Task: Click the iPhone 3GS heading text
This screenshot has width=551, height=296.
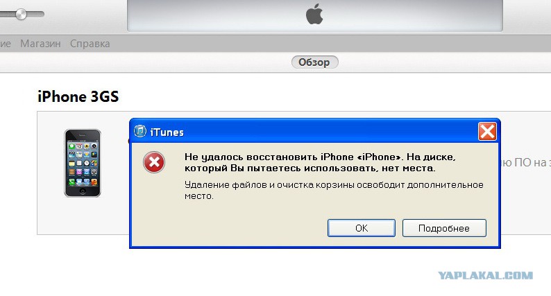Action: tap(78, 96)
